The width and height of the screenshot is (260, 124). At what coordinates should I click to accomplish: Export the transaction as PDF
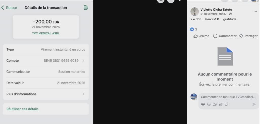pos(86,8)
